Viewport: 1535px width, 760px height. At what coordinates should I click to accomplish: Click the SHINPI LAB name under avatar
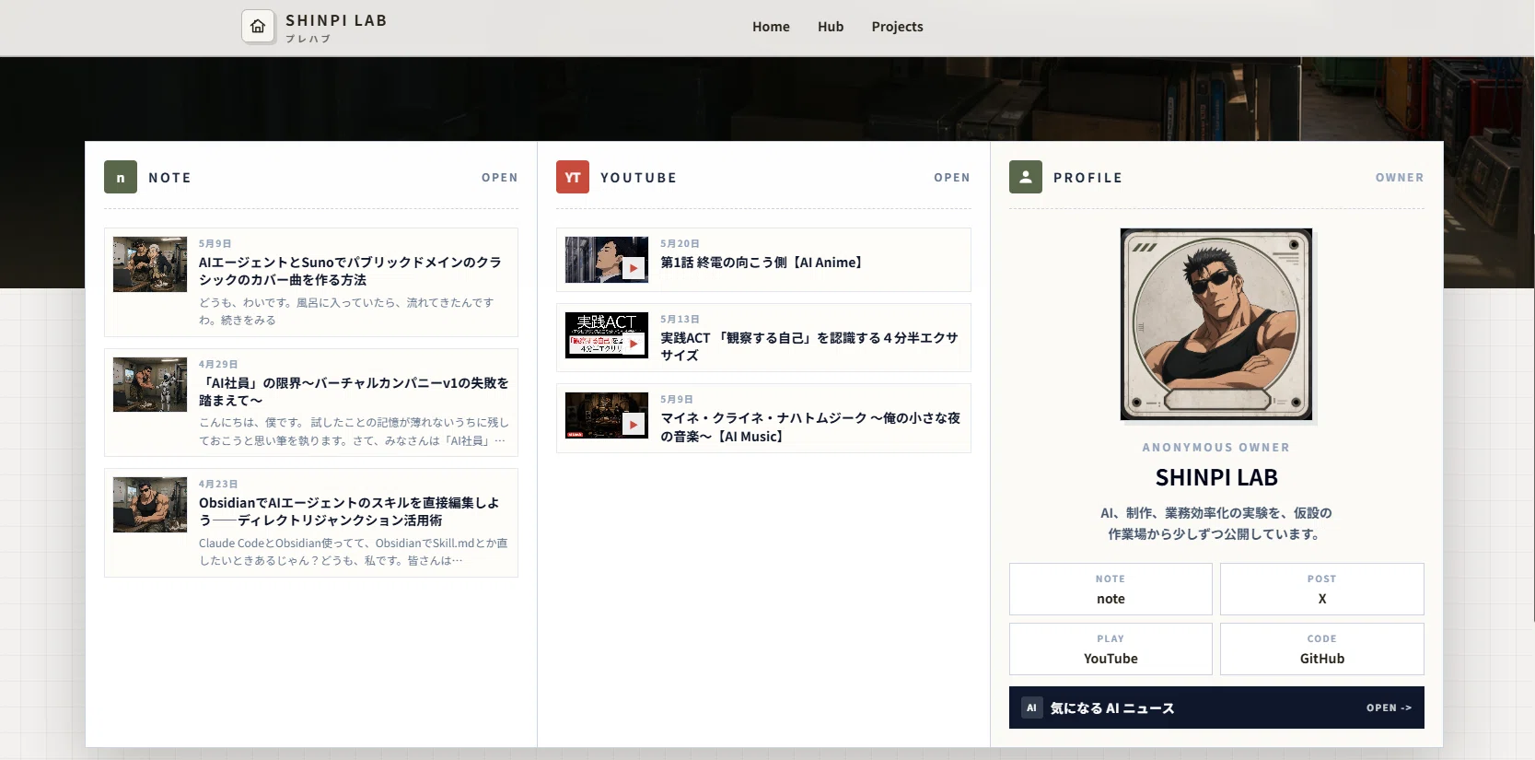1216,477
